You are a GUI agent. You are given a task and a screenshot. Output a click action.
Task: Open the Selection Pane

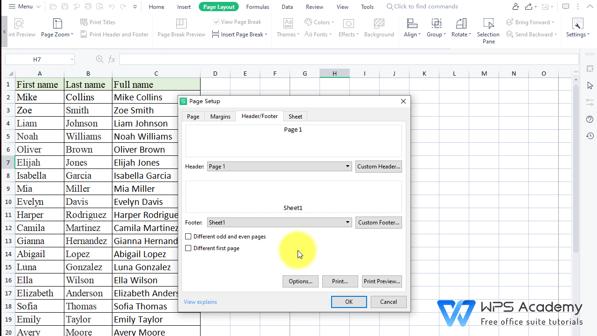click(488, 28)
